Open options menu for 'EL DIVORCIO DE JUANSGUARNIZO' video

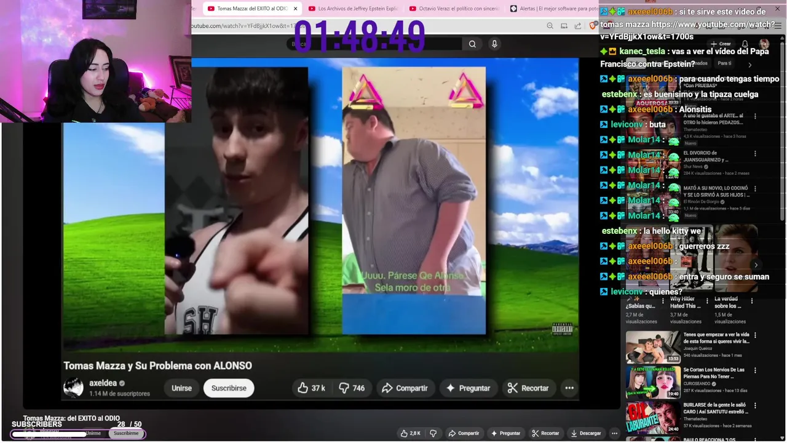pyautogui.click(x=755, y=153)
